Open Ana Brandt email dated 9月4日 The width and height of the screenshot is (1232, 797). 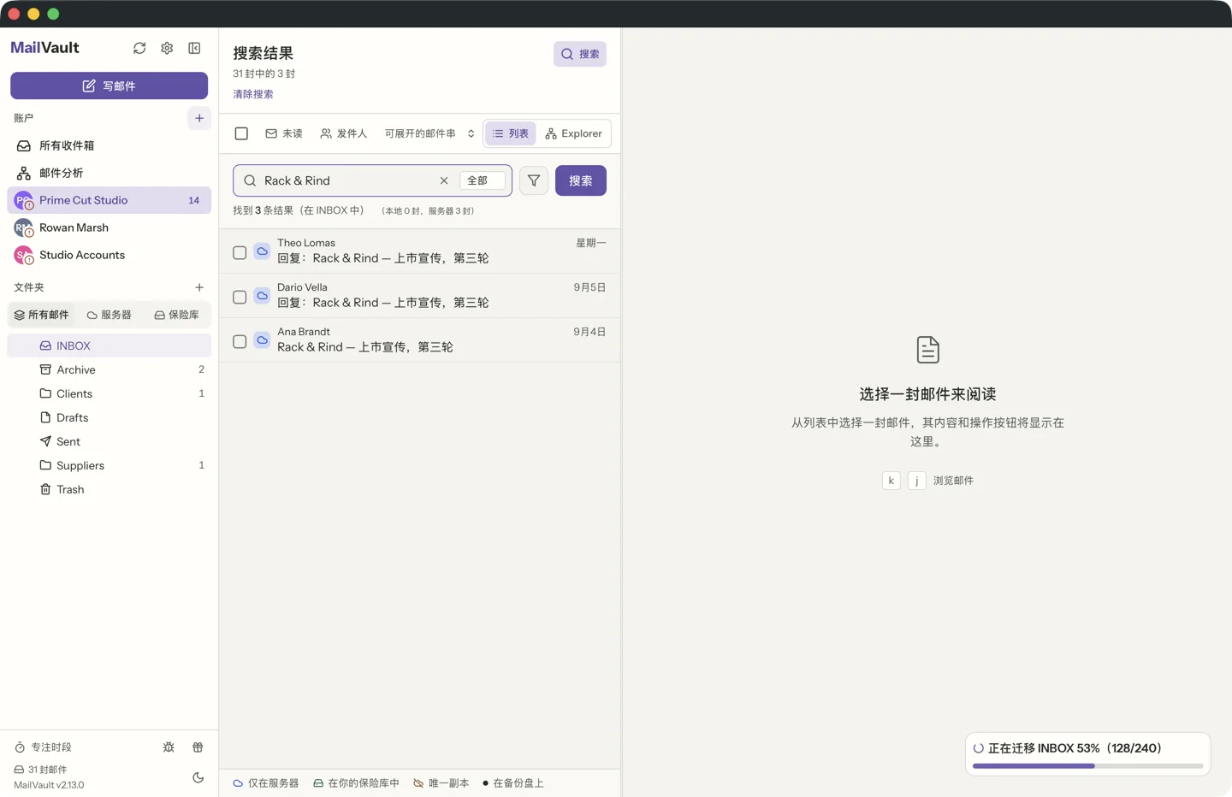coord(420,340)
